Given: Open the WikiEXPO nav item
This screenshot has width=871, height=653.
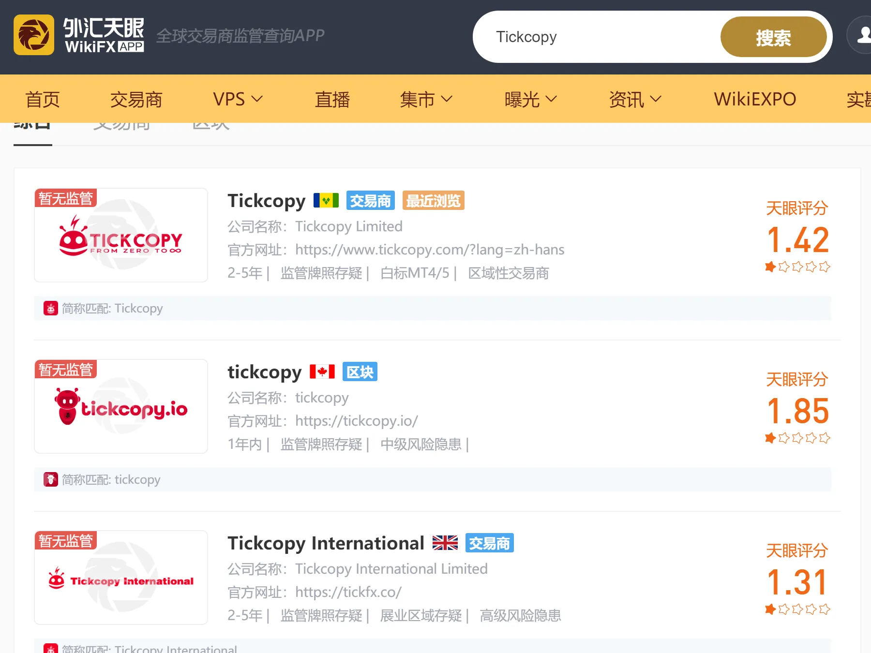Looking at the screenshot, I should [x=755, y=99].
